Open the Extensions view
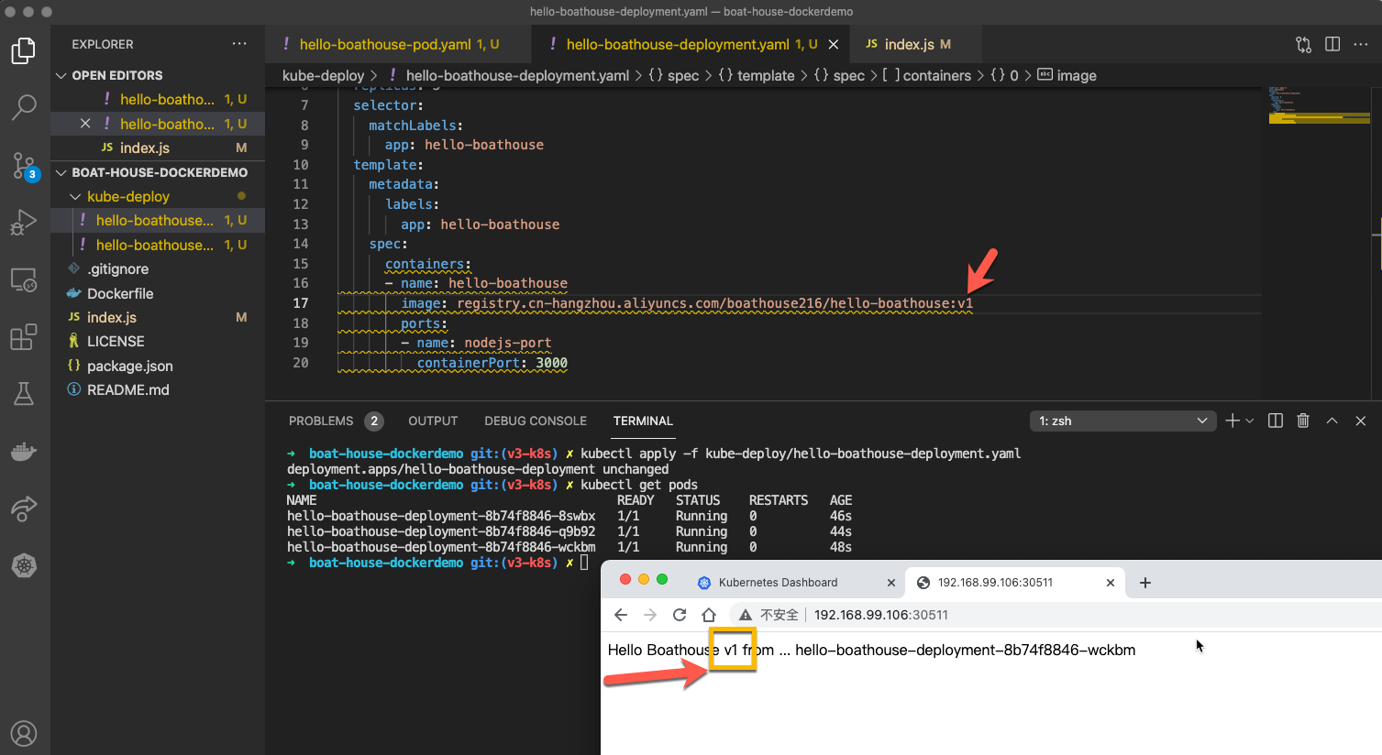Screen dimensions: 1382x755 [x=24, y=337]
